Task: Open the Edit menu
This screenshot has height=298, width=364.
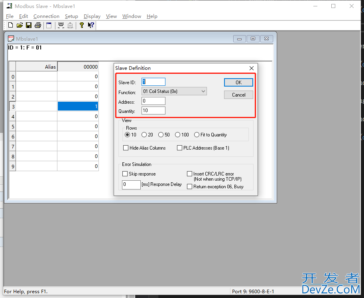Action: (24, 16)
